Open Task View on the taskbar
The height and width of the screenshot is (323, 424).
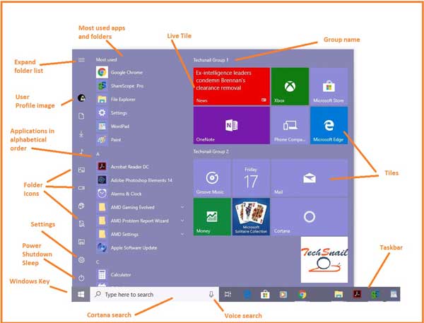(228, 294)
